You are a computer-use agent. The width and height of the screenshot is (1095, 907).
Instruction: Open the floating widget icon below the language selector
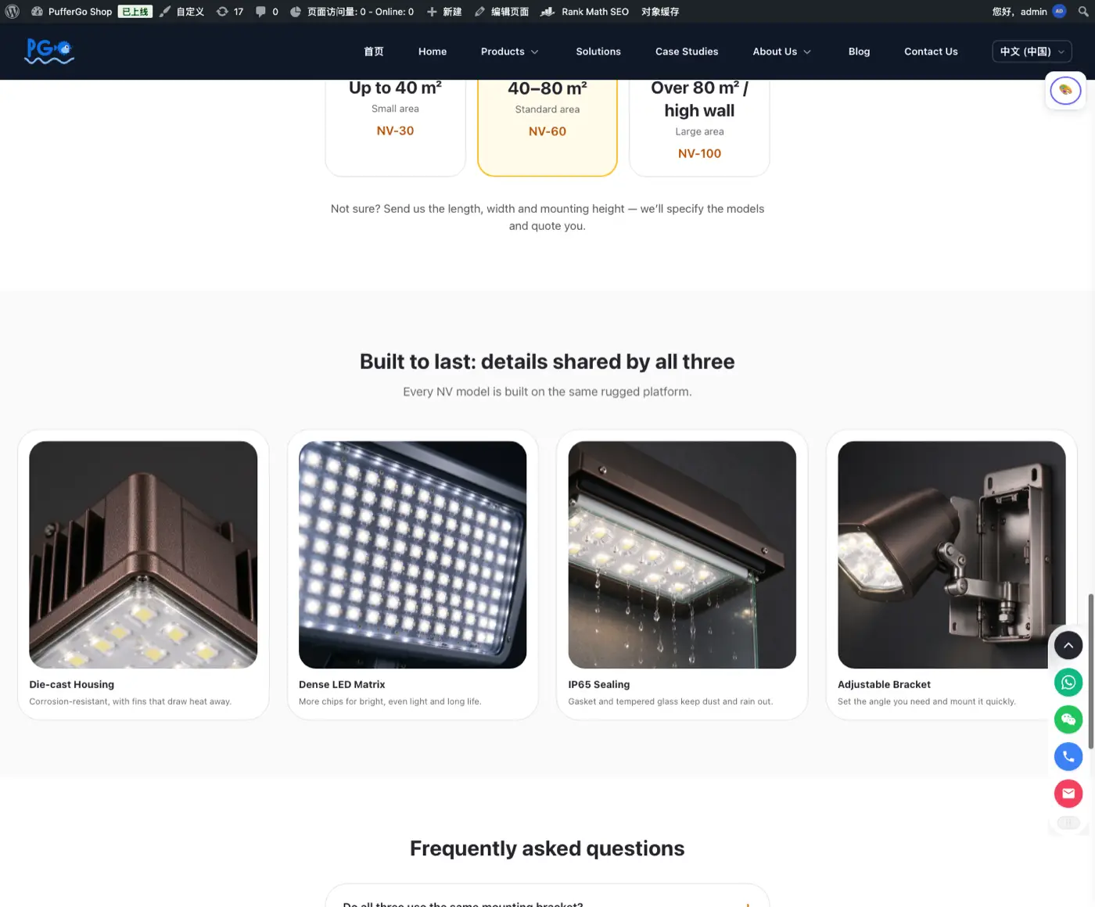(x=1065, y=91)
